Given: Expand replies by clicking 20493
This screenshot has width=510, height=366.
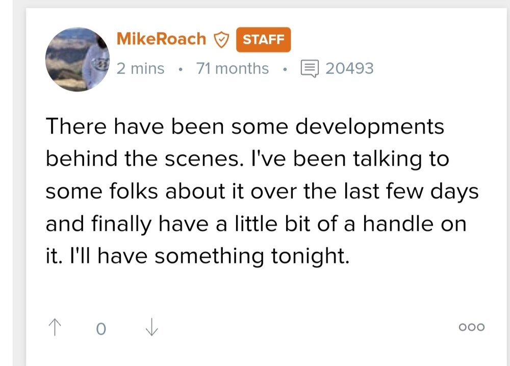Looking at the screenshot, I should click(349, 67).
